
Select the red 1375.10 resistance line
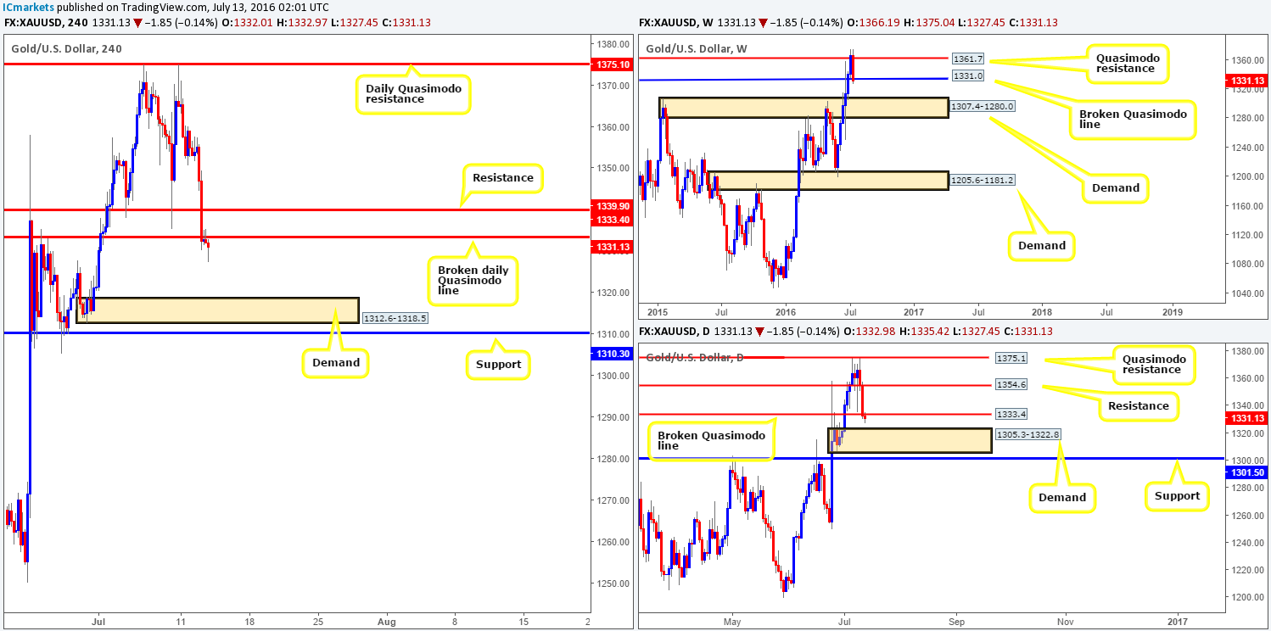(x=295, y=64)
